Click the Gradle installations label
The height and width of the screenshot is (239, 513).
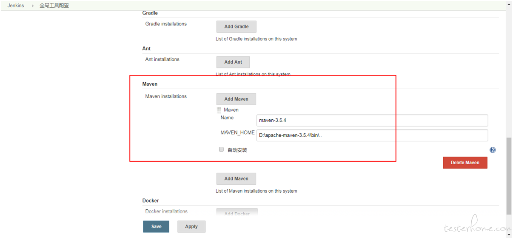click(x=166, y=24)
